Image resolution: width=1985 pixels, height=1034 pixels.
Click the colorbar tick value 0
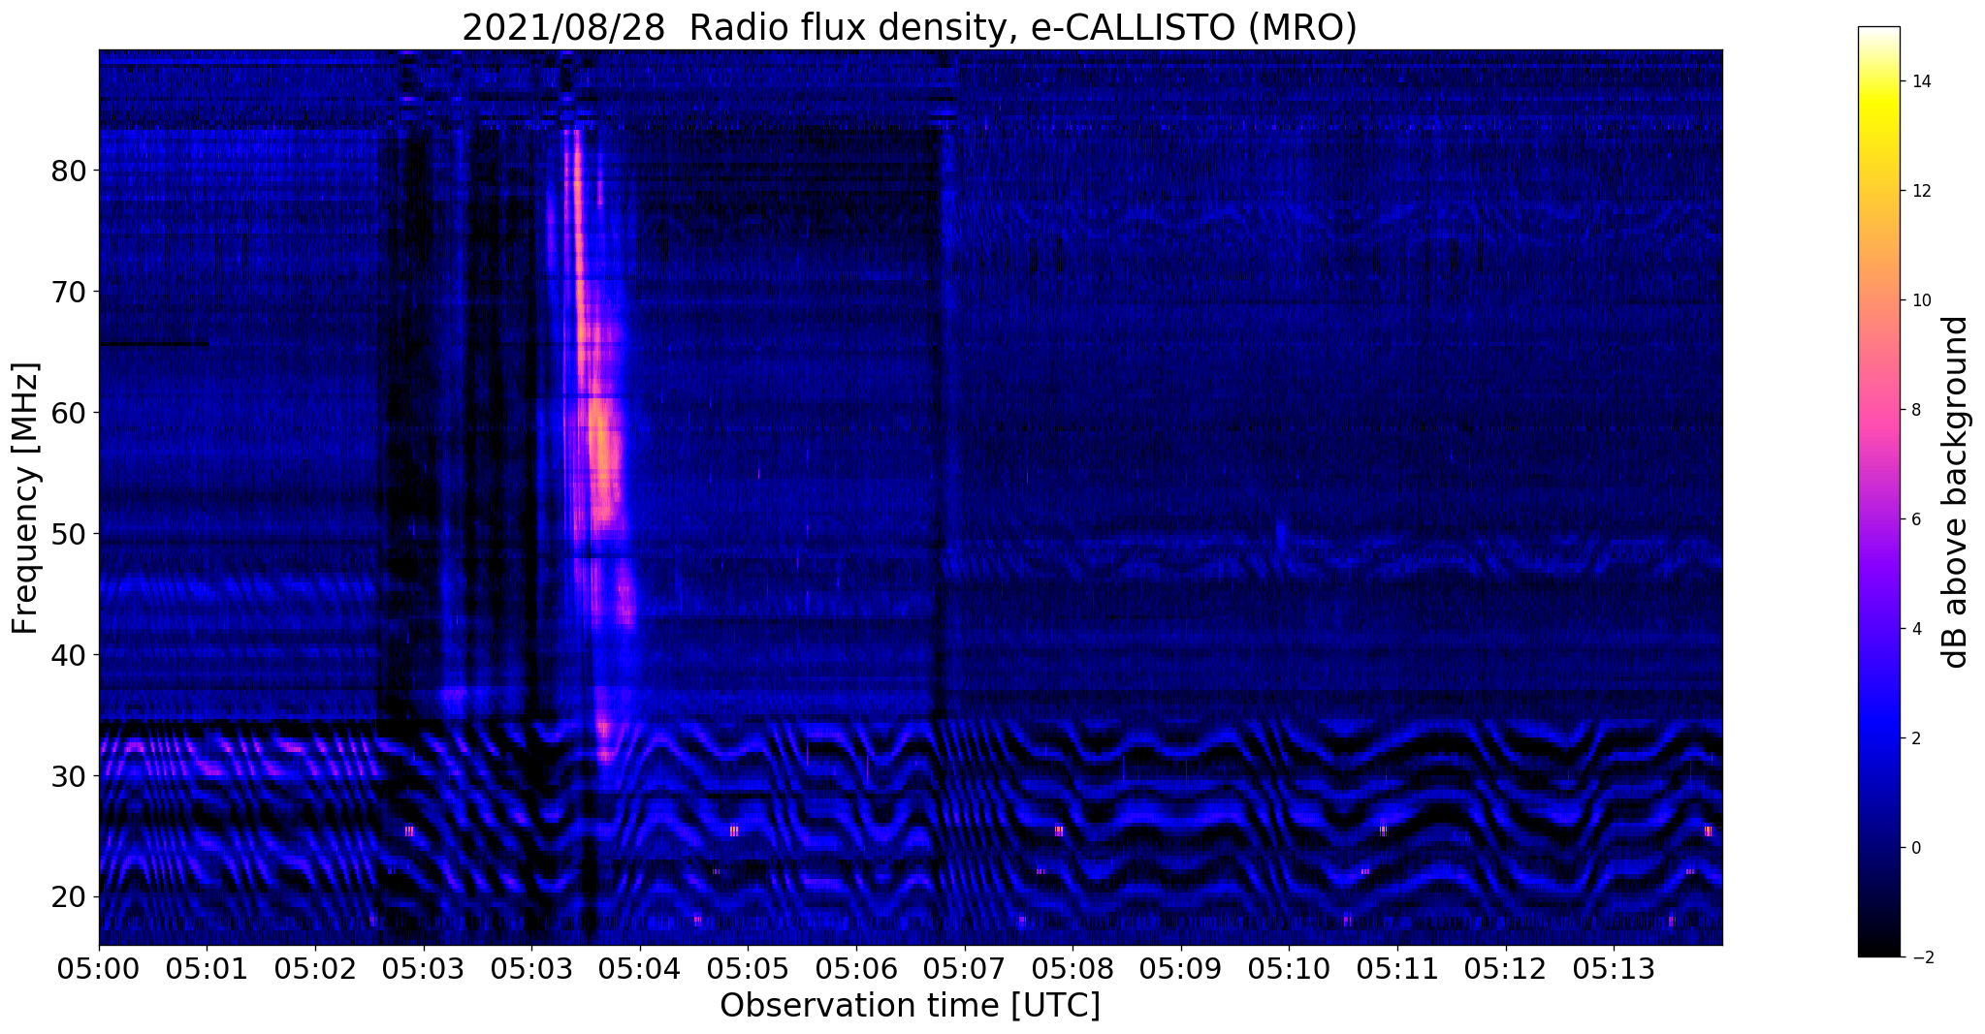[1915, 848]
